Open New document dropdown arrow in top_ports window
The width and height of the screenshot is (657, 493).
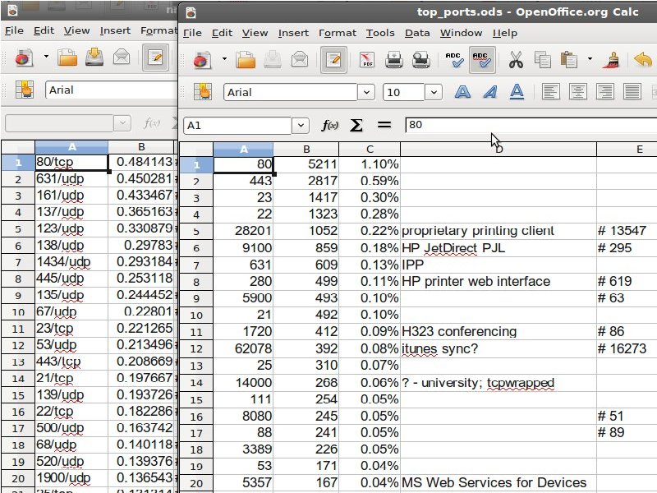point(224,59)
